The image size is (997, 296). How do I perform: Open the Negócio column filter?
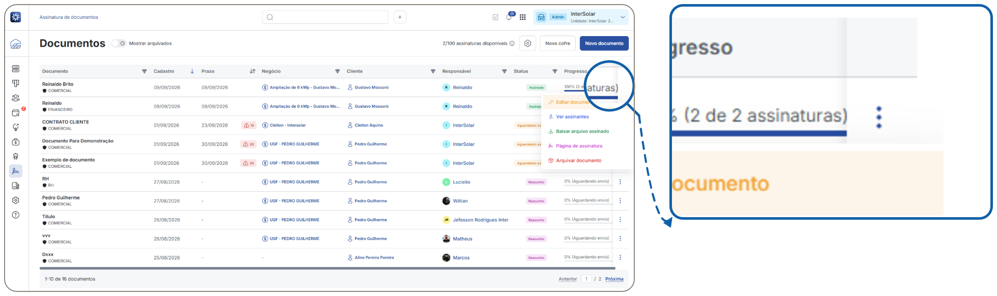pyautogui.click(x=337, y=71)
